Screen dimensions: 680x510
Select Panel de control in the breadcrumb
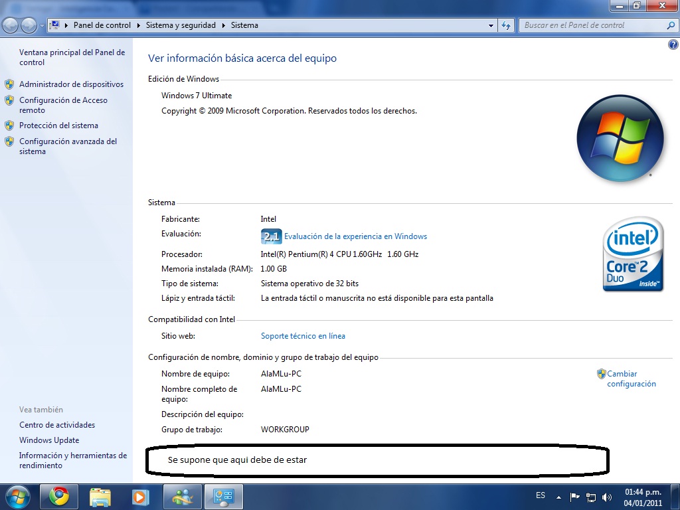pyautogui.click(x=102, y=25)
